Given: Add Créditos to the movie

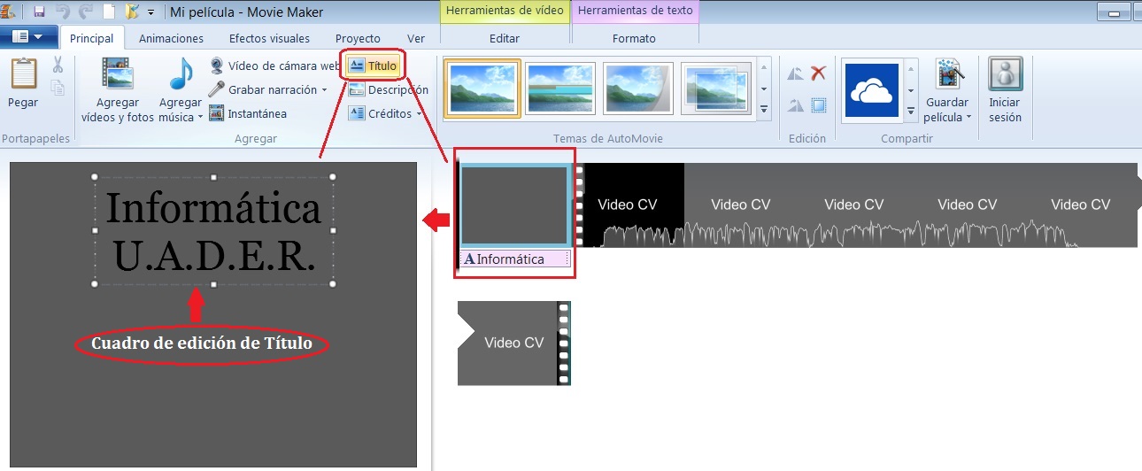Looking at the screenshot, I should (380, 113).
